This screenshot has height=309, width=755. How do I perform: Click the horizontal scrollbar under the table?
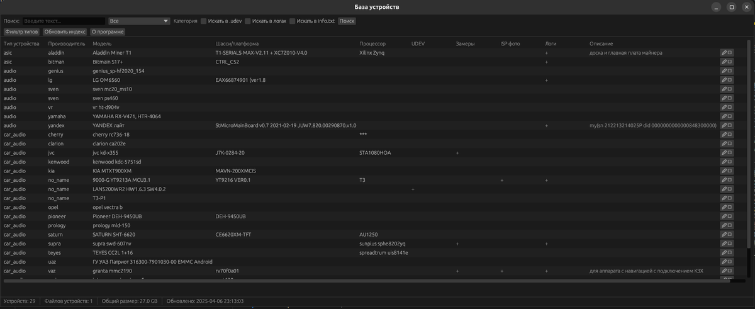pyautogui.click(x=367, y=281)
